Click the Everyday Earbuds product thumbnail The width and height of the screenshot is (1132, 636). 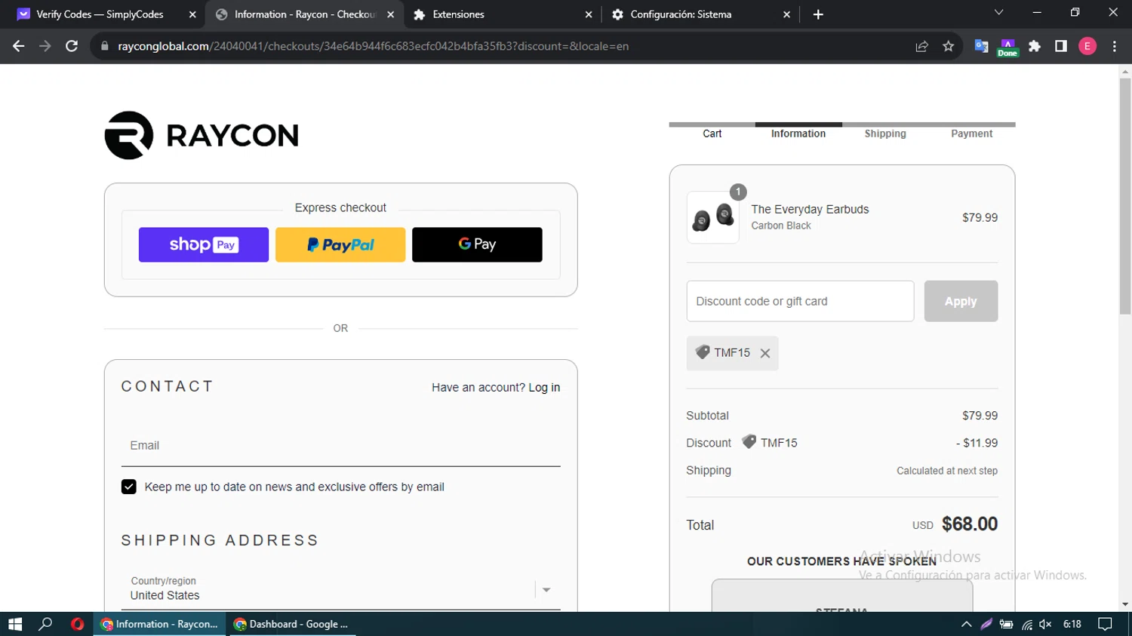point(713,217)
